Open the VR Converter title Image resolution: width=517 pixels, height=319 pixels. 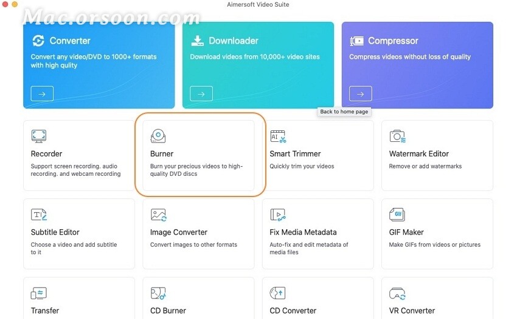pyautogui.click(x=412, y=311)
